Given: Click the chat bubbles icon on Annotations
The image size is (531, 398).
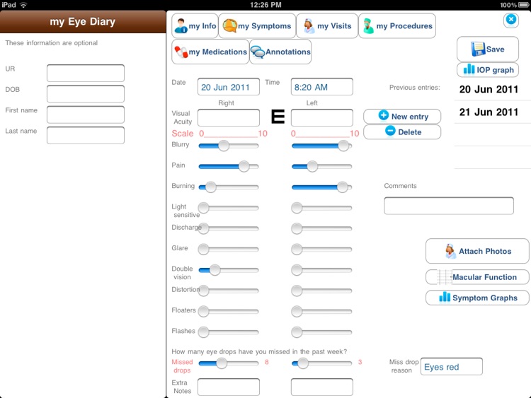Looking at the screenshot, I should coord(258,52).
